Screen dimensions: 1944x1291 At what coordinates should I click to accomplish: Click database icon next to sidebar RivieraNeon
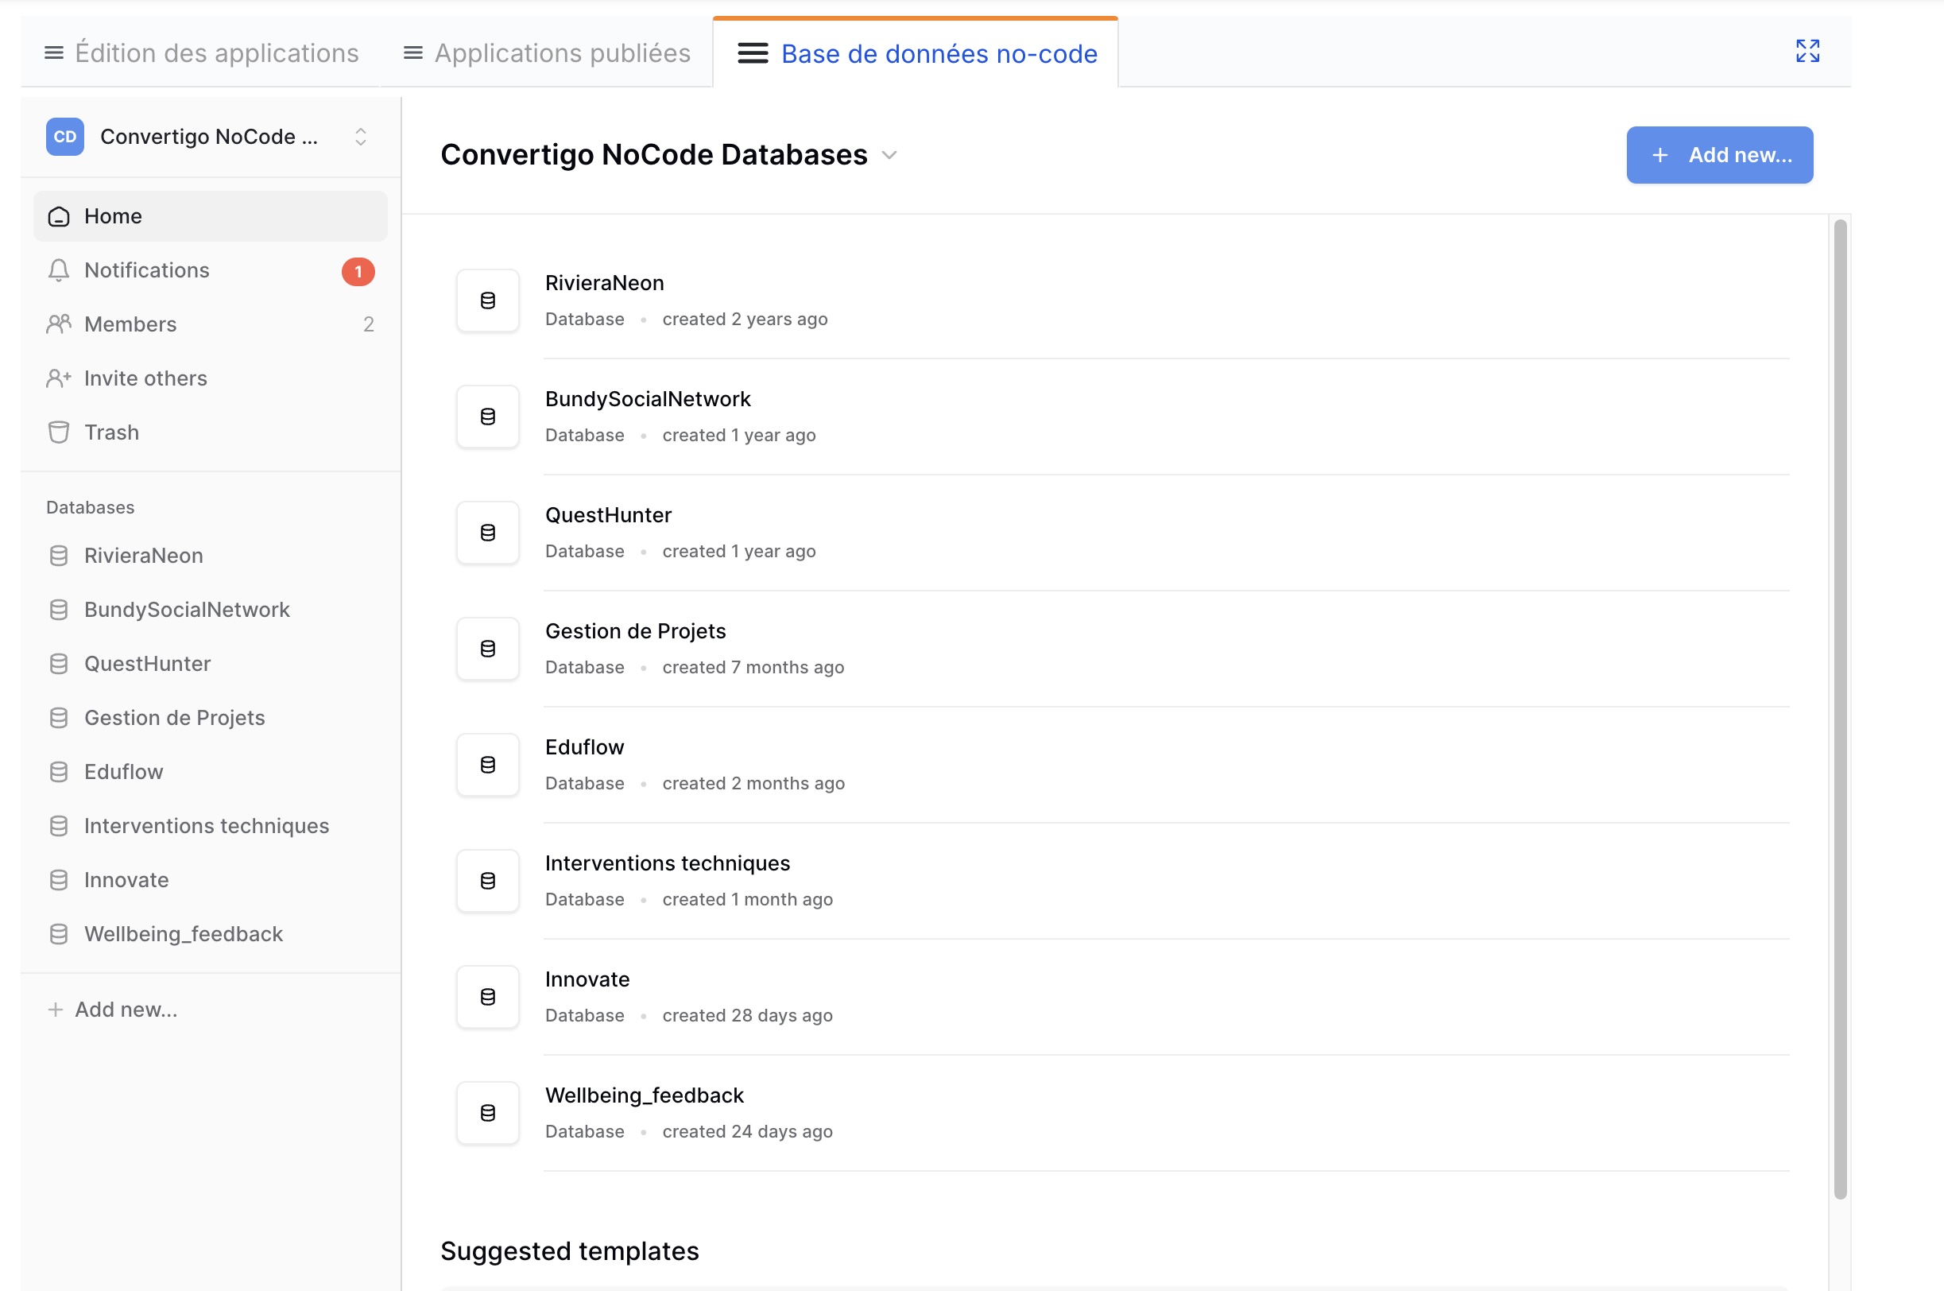(59, 556)
